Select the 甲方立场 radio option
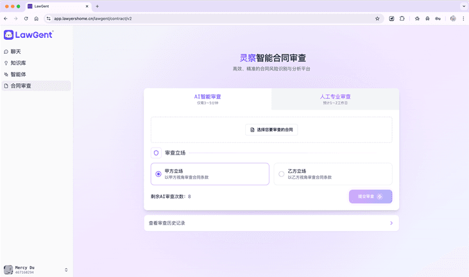This screenshot has width=469, height=277. 210,174
